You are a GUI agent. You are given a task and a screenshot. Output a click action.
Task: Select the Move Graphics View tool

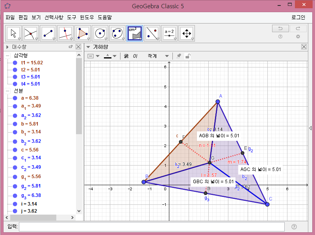[x=187, y=33]
